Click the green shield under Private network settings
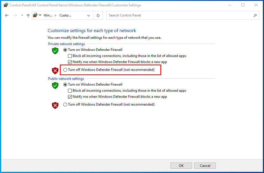 pyautogui.click(x=55, y=51)
